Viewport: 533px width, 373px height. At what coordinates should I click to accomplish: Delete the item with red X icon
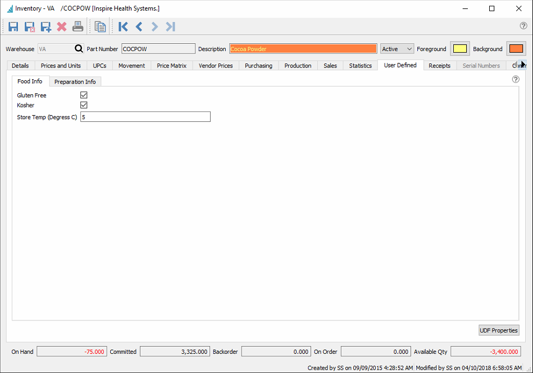click(62, 26)
